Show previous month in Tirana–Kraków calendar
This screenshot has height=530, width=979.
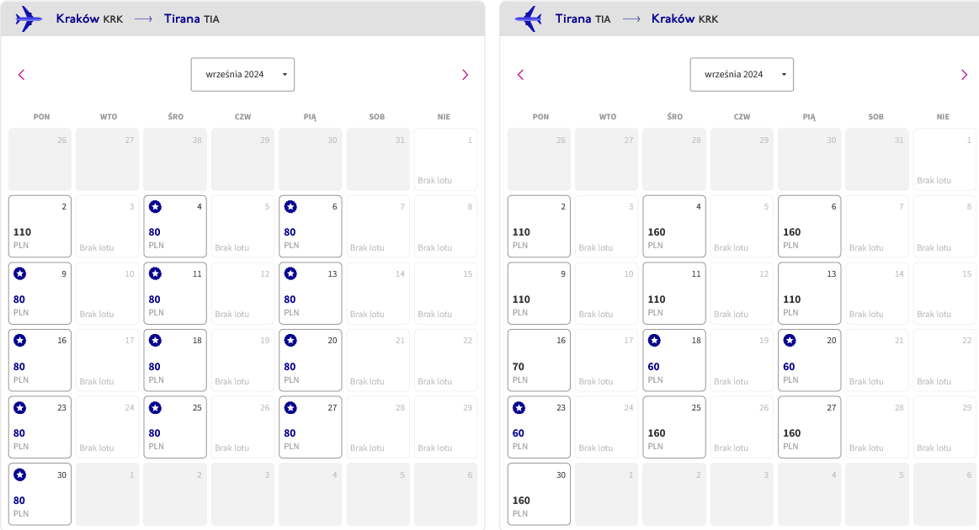tap(521, 75)
